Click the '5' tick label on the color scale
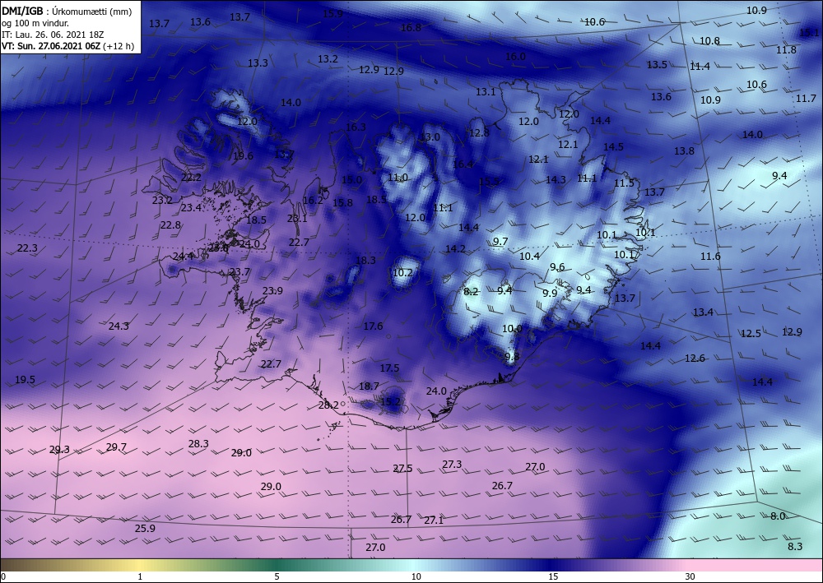Viewport: 823px width, 583px height. (277, 576)
